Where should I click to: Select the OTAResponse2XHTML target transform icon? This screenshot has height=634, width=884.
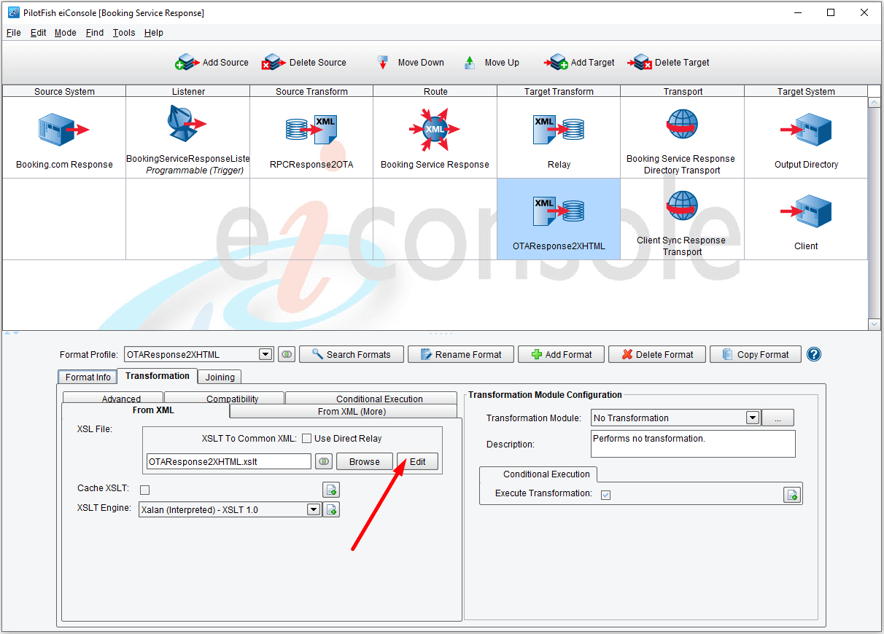(x=559, y=211)
